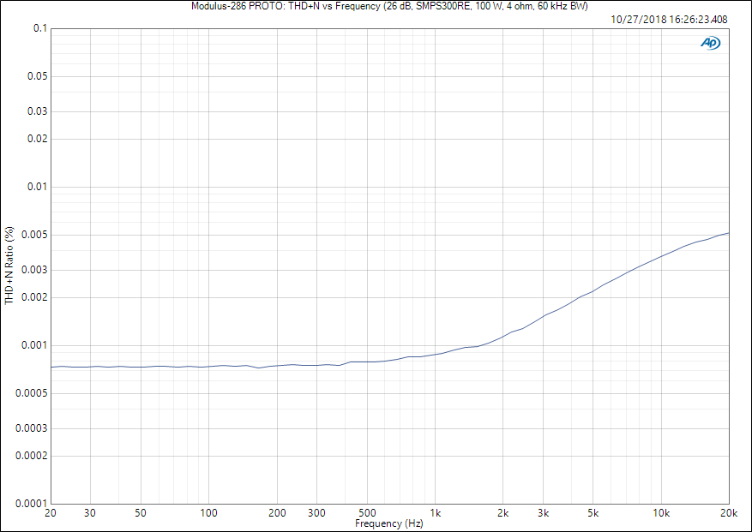Image resolution: width=752 pixels, height=532 pixels.
Task: Click the y-axis value "0.05"
Action: click(x=38, y=76)
